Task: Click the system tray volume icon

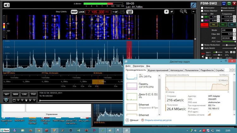Action: point(195,130)
